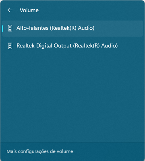Screen dimensions: 145x161
Task: Click the "Alto-falantes" text label
Action: point(32,28)
